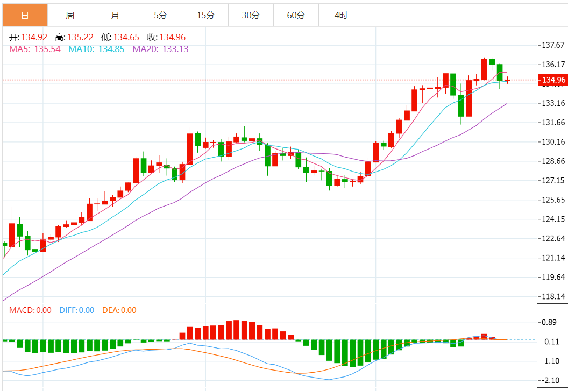Click the 119.64 price axis label

point(553,277)
